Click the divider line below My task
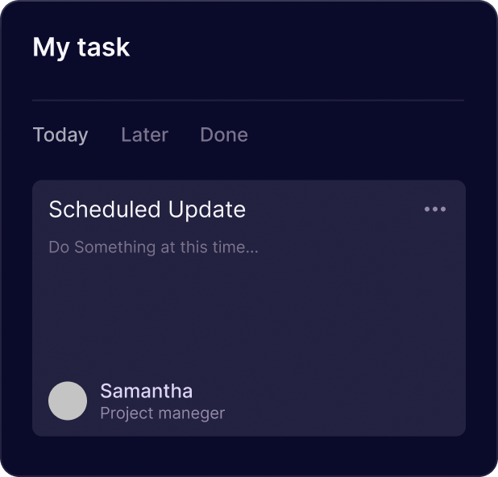The image size is (498, 477). (x=248, y=100)
